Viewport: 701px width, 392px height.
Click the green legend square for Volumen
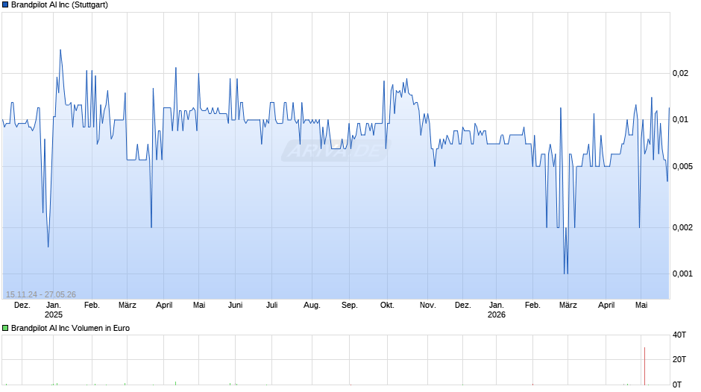tap(5, 328)
